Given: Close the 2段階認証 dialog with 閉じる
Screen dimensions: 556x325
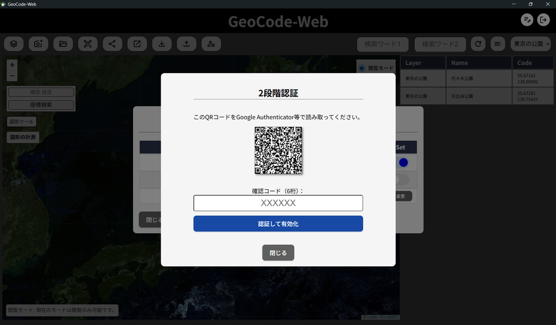Looking at the screenshot, I should click(278, 253).
